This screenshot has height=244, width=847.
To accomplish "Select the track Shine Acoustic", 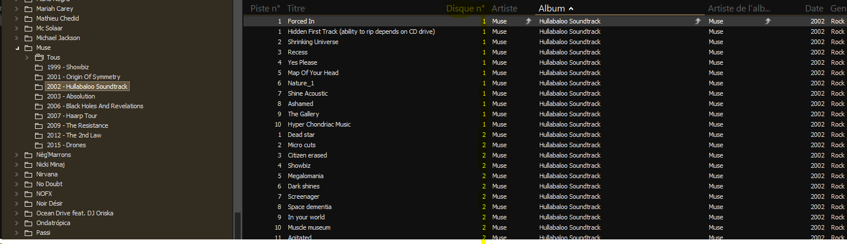I will 308,93.
